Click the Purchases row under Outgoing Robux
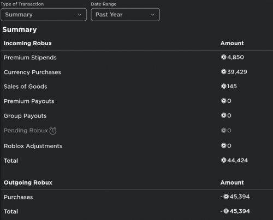The image size is (273, 220). tap(136, 197)
